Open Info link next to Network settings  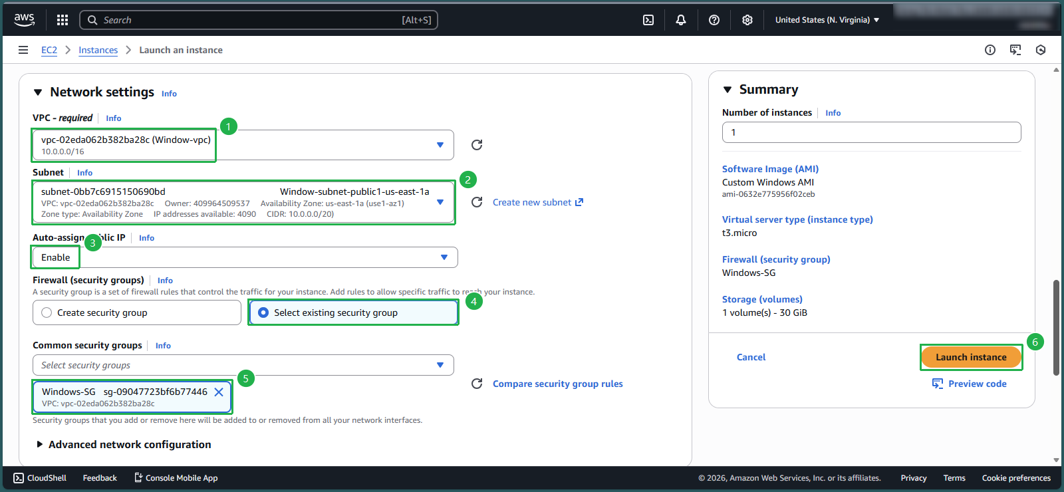(x=169, y=94)
